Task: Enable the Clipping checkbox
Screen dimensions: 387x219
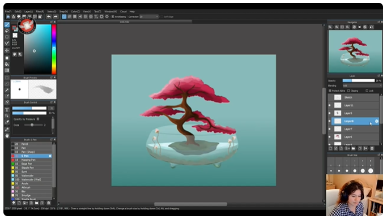Action: pyautogui.click(x=348, y=91)
